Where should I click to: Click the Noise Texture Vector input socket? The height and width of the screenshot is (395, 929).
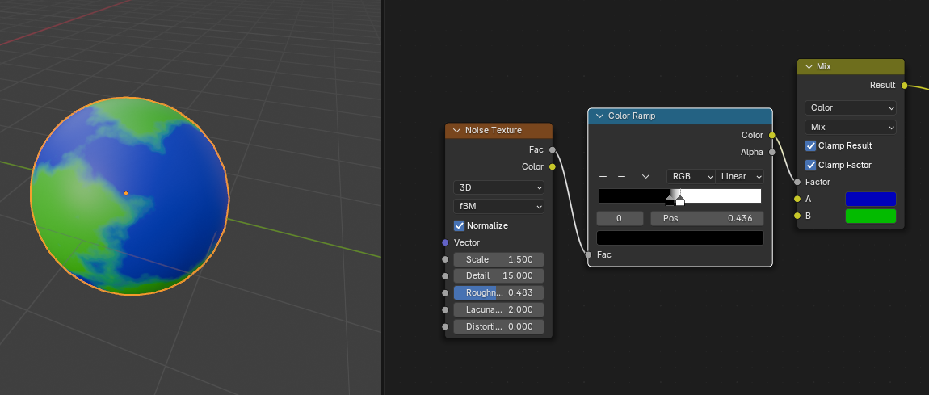tap(445, 242)
